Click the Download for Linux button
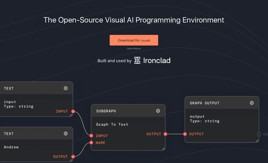The height and width of the screenshot is (163, 268). 134,40
